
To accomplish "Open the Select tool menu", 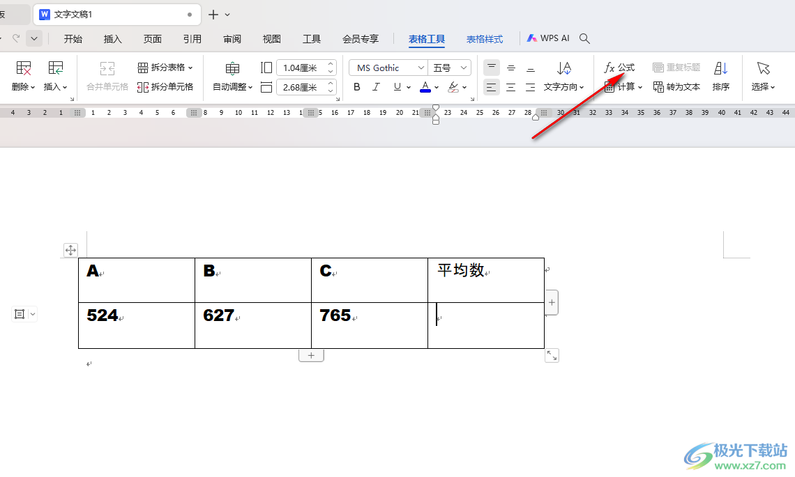I will (x=763, y=77).
